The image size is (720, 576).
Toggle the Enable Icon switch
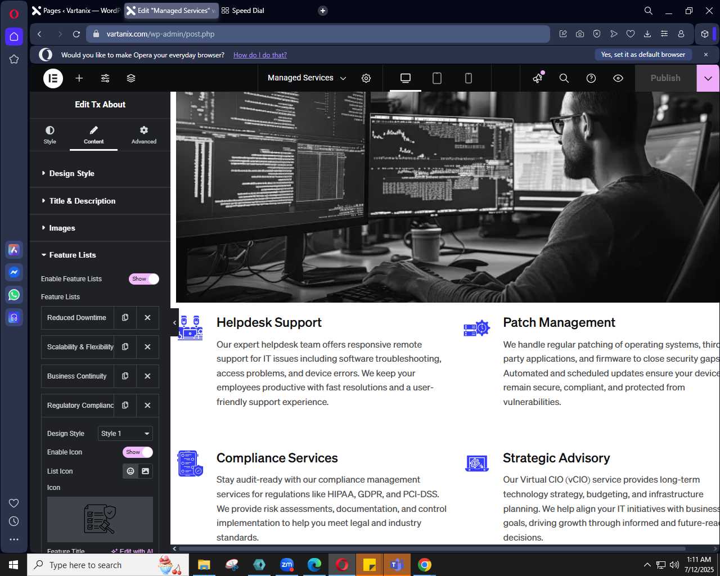(138, 452)
